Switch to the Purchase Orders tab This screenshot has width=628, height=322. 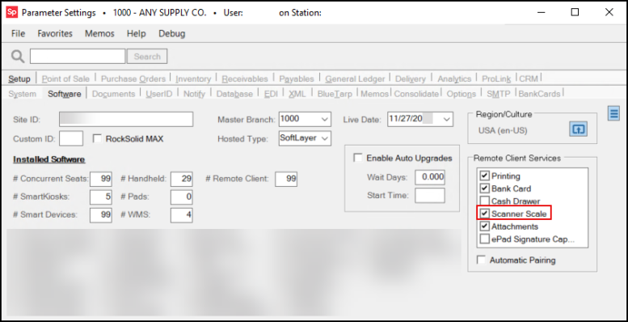click(x=133, y=78)
